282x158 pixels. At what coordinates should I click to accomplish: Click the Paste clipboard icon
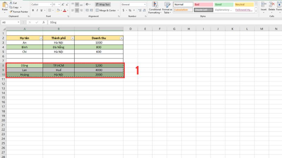click(5, 5)
